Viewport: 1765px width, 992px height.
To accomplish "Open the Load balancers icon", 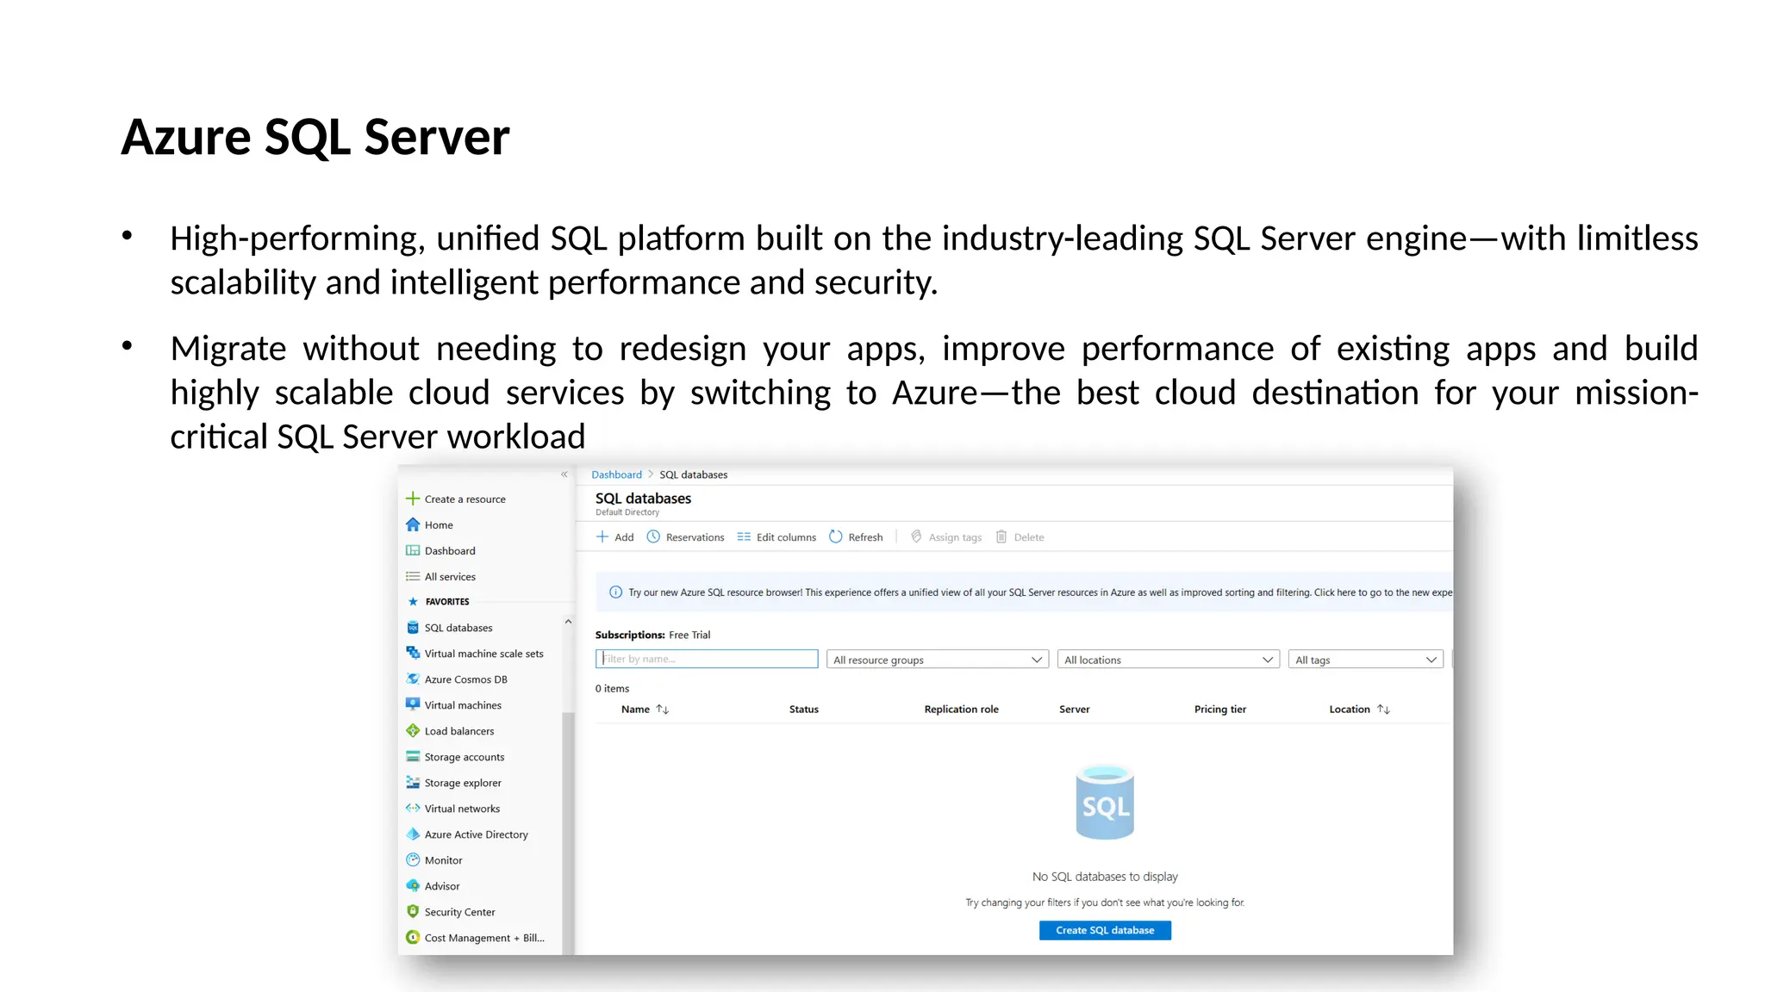I will point(413,731).
